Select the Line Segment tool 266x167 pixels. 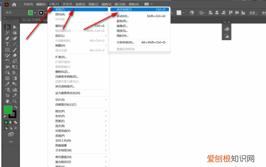click(x=15, y=44)
